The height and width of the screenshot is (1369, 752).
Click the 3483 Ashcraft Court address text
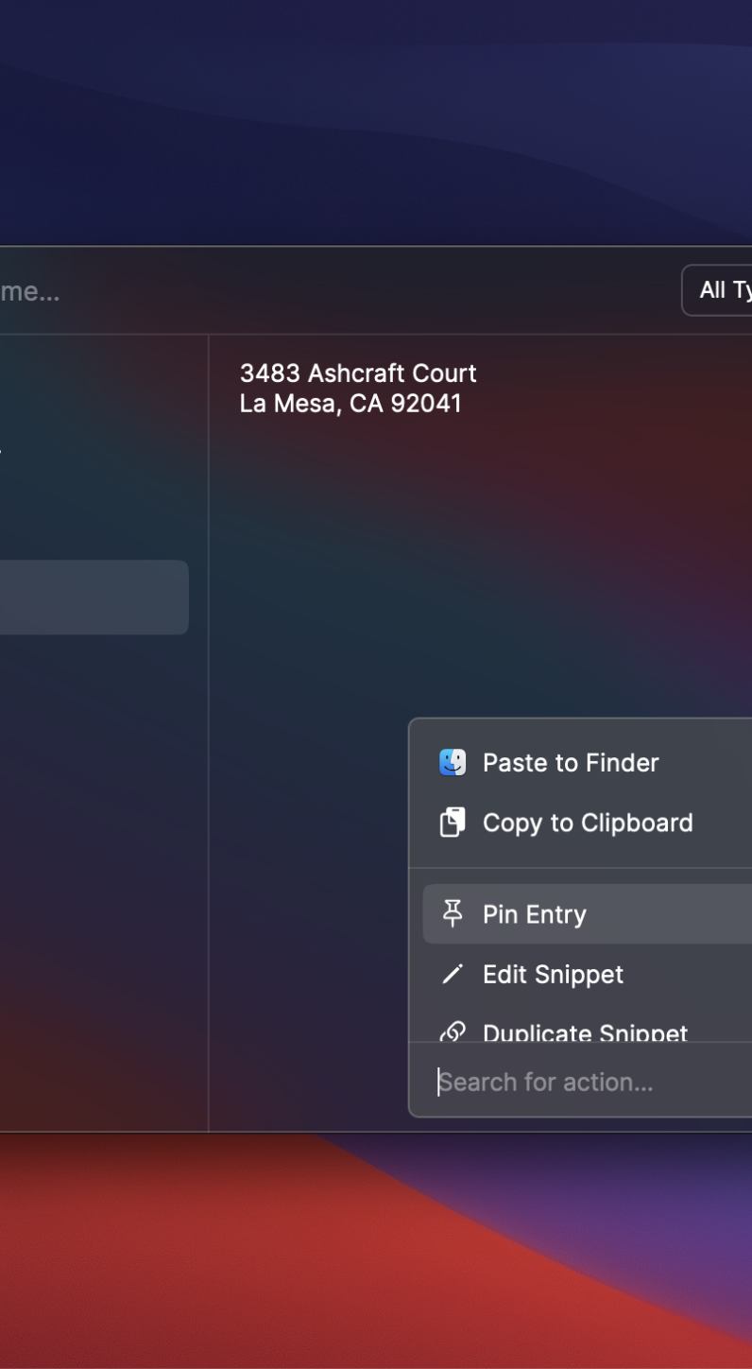click(x=358, y=373)
